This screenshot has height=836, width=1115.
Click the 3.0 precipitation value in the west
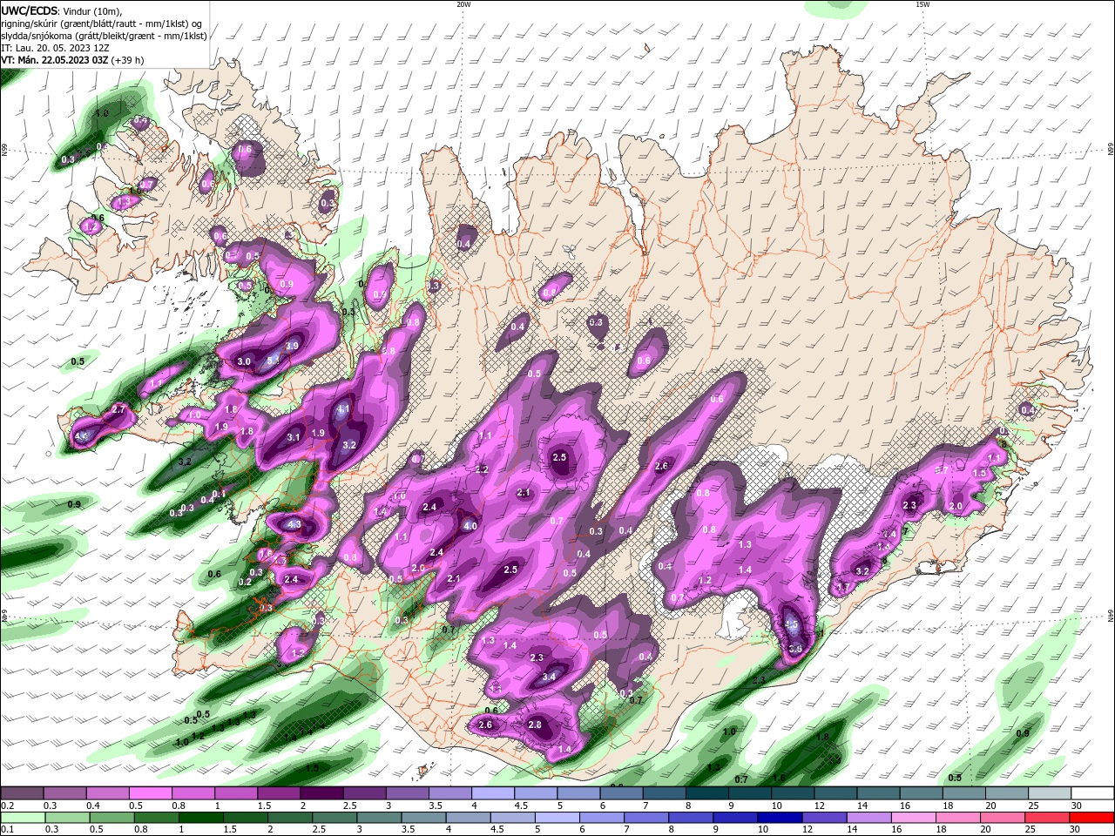(244, 361)
